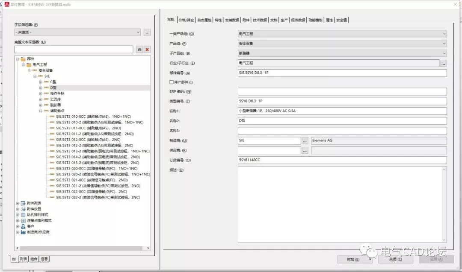Select tree item SIE.5ST3 013-2

tap(103, 151)
